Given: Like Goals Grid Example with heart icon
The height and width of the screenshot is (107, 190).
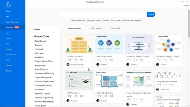Looking at the screenshot, I should (x=104, y=59).
